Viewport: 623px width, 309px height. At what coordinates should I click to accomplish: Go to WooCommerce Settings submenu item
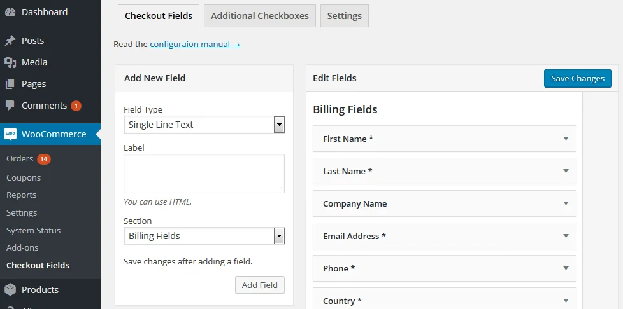(x=22, y=212)
